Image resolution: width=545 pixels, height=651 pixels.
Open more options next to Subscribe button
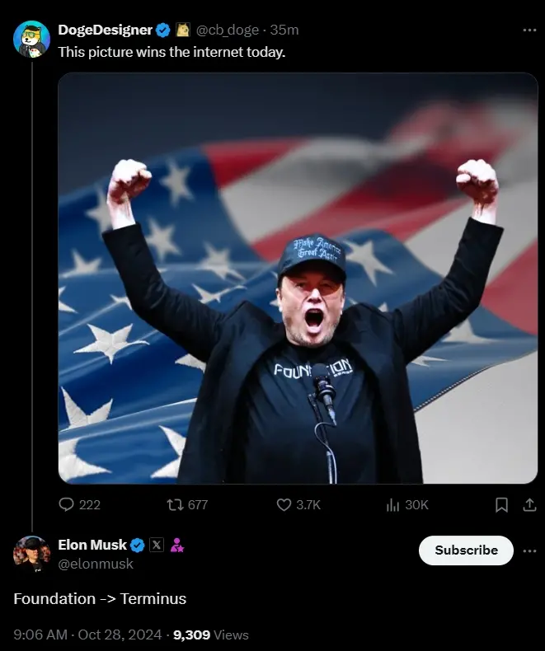tap(529, 550)
